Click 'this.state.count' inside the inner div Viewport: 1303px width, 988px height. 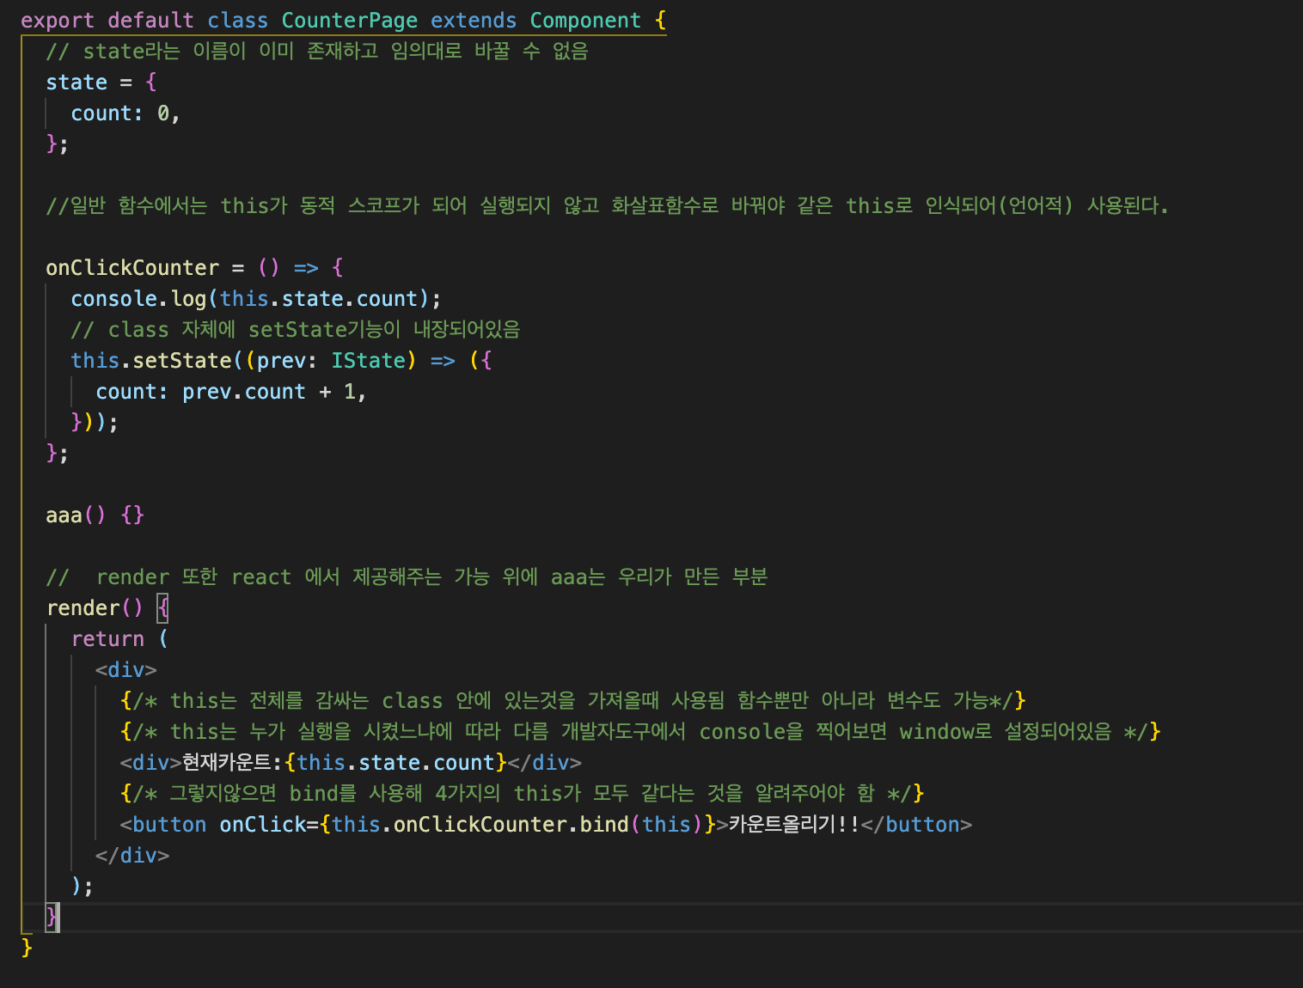coord(396,763)
